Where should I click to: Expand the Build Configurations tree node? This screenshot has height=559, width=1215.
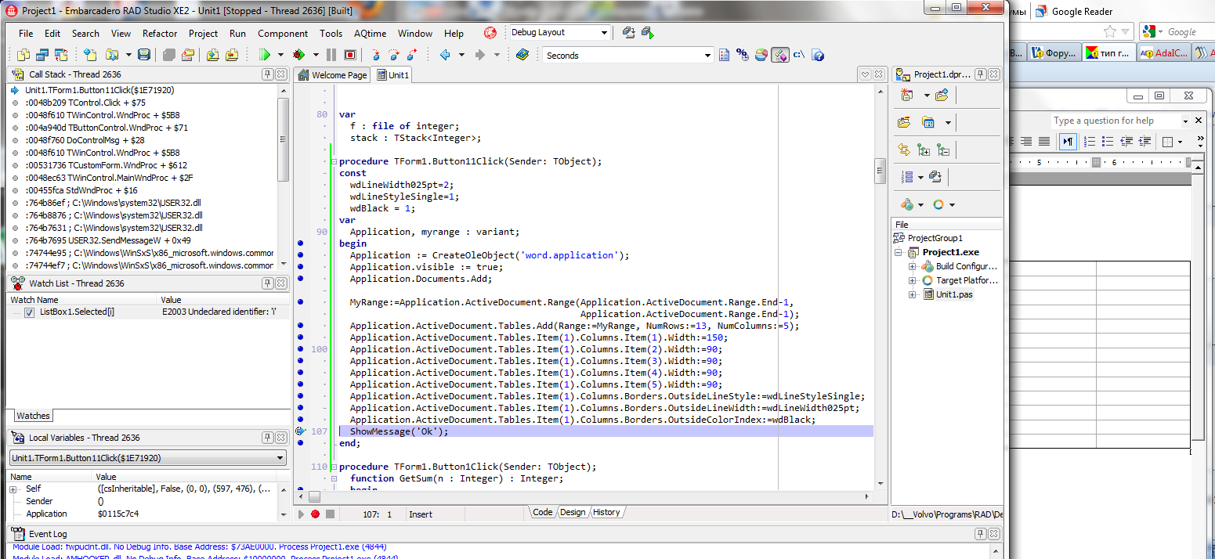[x=912, y=266]
